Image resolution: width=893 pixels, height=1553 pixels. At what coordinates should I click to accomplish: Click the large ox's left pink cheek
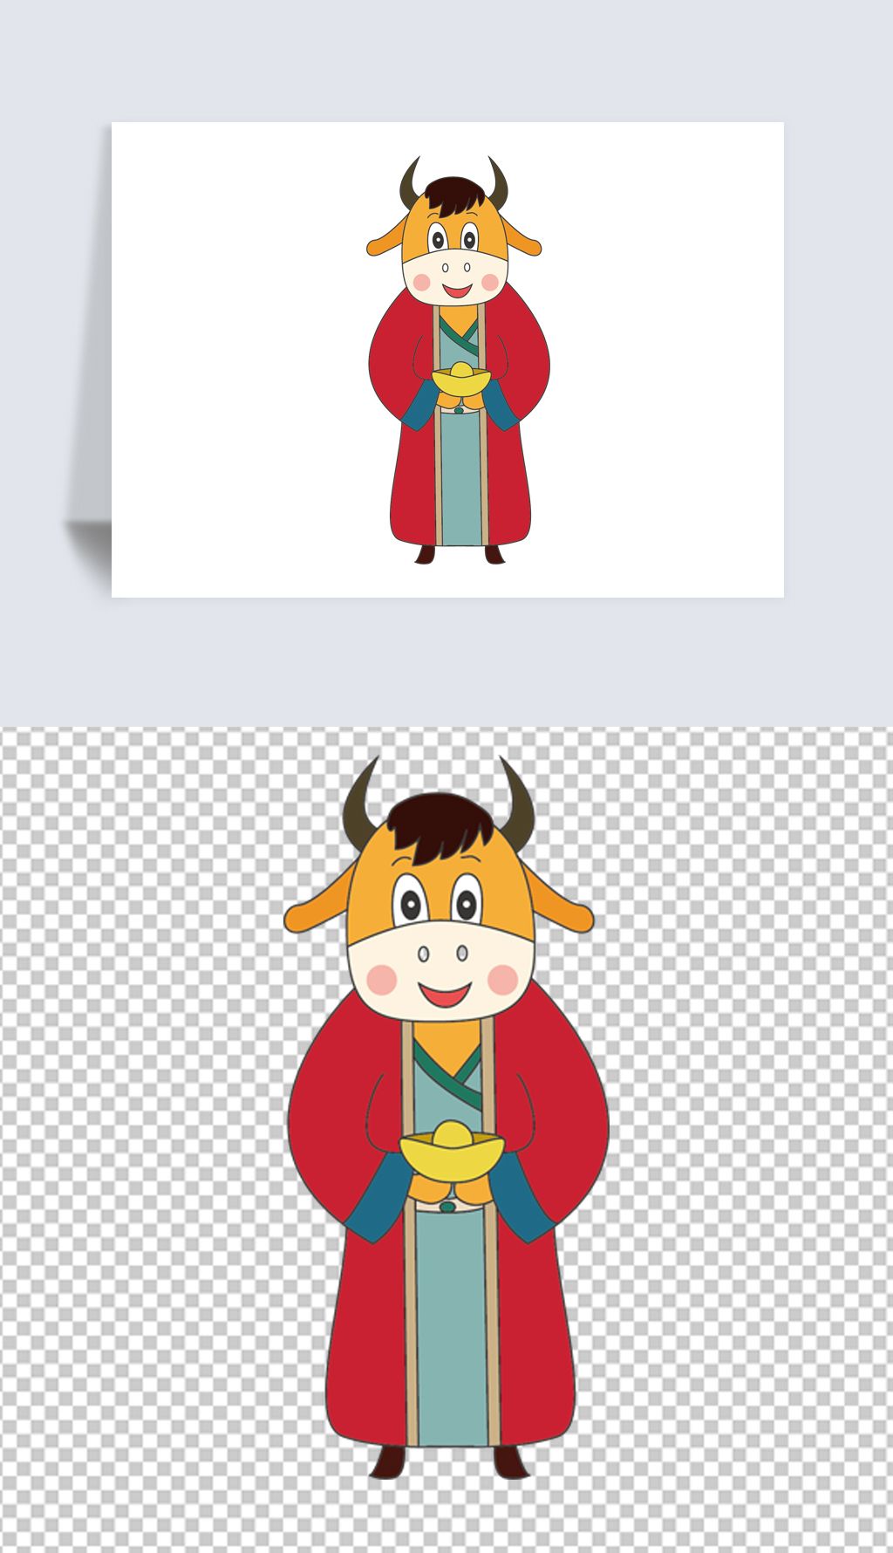click(381, 980)
